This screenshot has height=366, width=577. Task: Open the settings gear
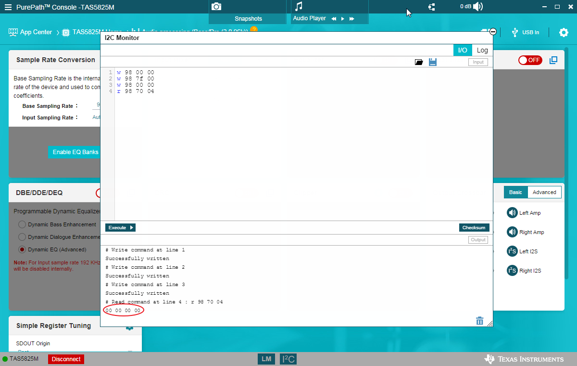[564, 32]
